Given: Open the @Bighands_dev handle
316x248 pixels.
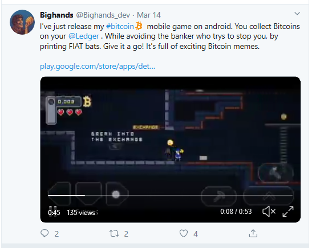Looking at the screenshot, I should (x=103, y=15).
